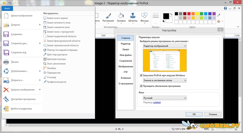This screenshot has height=133, width=243.
Task: Click OK in Настройка dialog
Action: (194, 114)
